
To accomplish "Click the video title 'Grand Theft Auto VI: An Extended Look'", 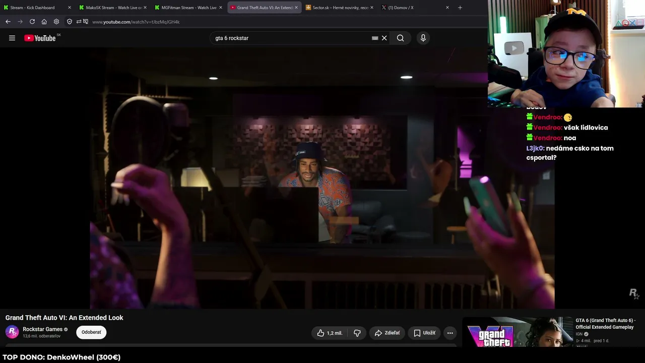I will click(x=64, y=318).
